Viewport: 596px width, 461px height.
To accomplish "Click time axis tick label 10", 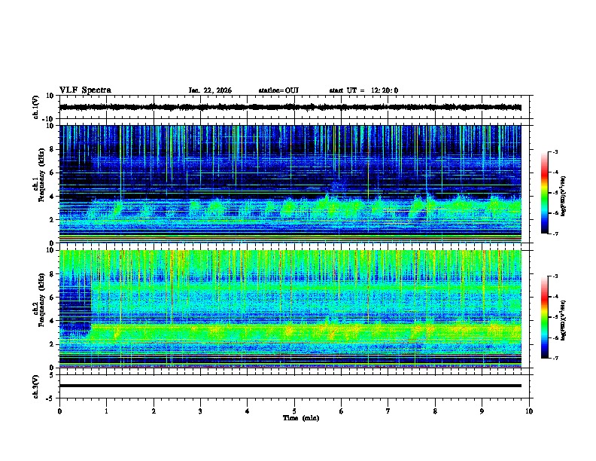I will click(529, 411).
